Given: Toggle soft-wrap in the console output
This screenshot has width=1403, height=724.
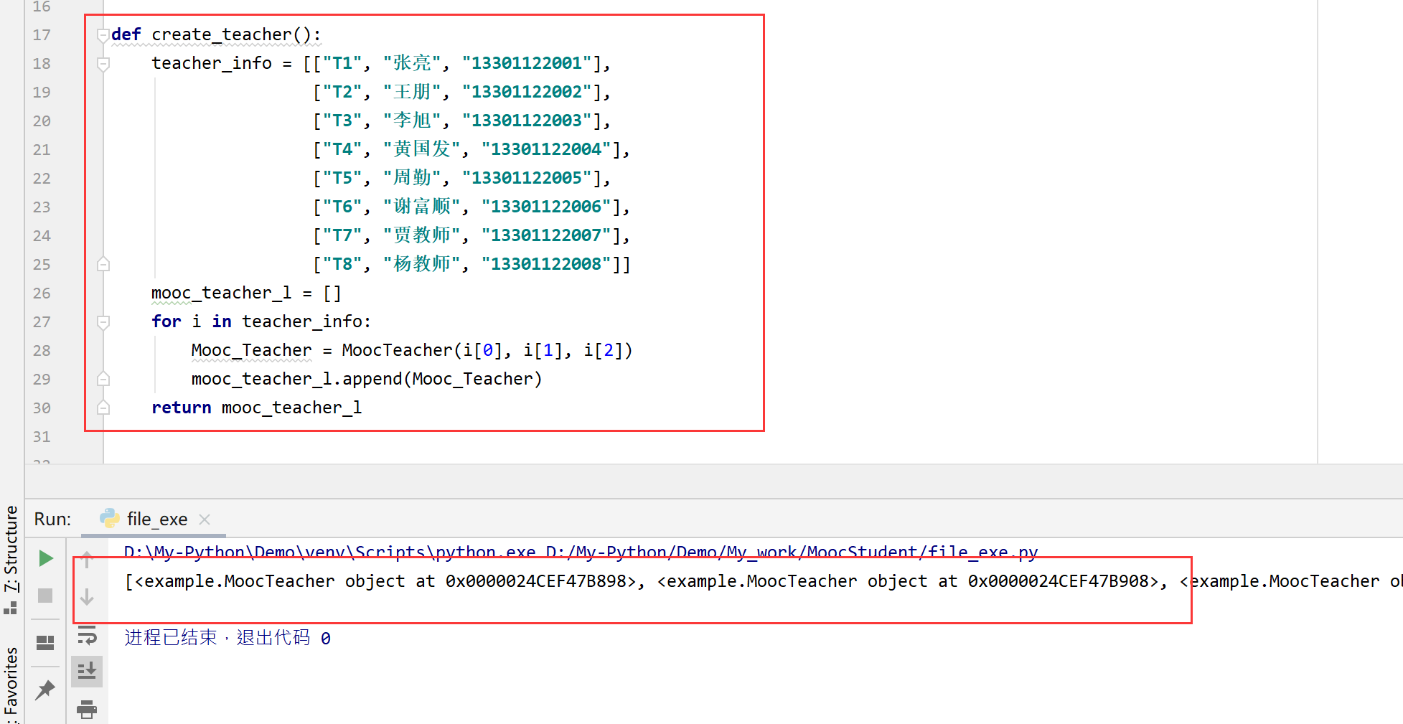Looking at the screenshot, I should click(87, 634).
